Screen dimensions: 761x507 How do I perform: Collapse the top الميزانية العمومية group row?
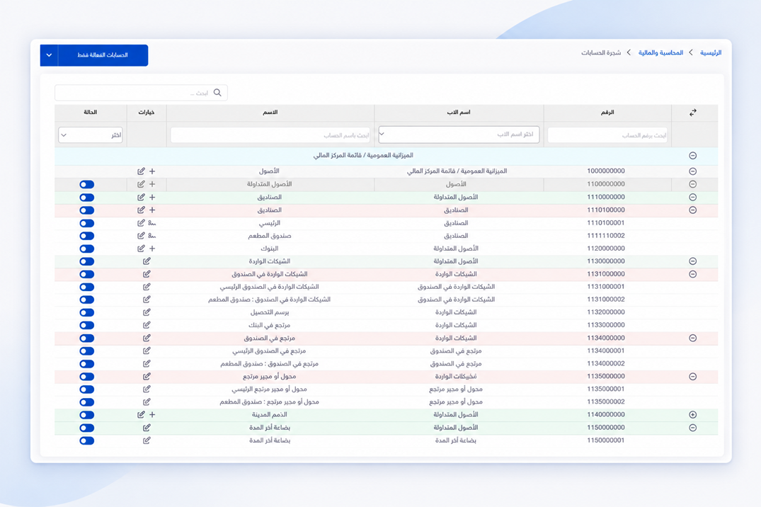[692, 156]
